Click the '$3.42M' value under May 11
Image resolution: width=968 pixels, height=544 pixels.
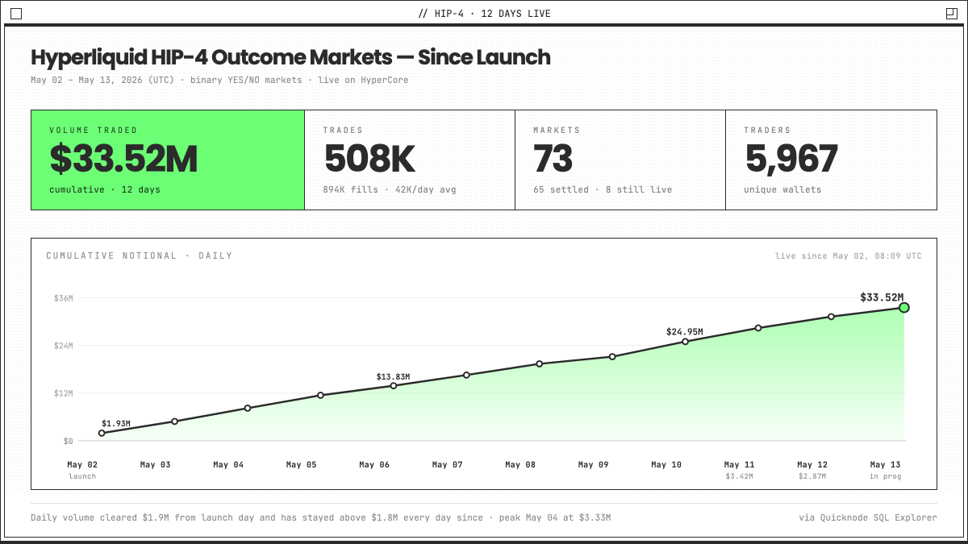click(x=739, y=476)
